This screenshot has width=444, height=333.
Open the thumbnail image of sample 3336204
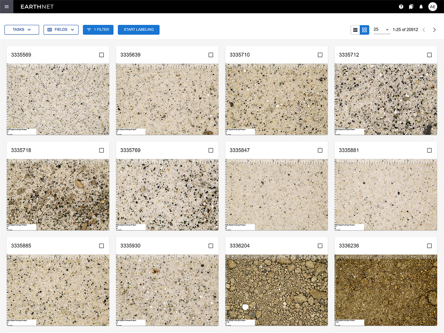(276, 290)
